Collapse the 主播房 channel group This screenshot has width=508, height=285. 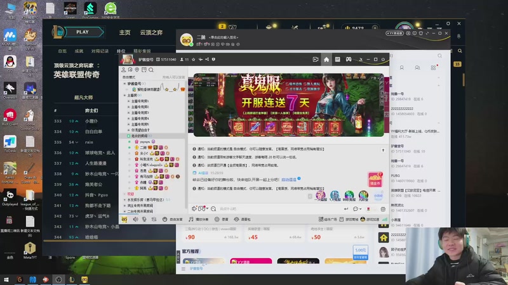[124, 96]
